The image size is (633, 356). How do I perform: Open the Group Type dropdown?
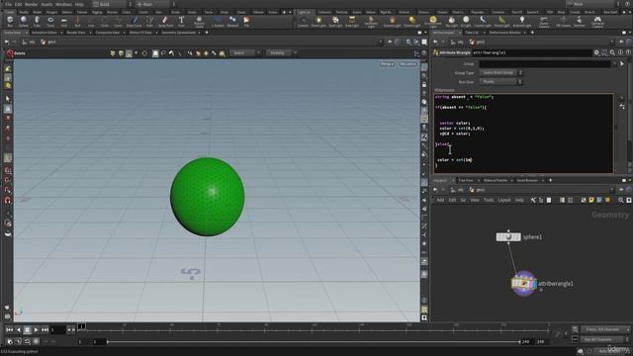pos(500,72)
